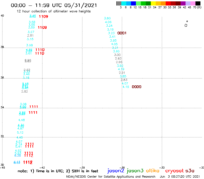
Task: Click wave height value 5.41
Action: pyautogui.click(x=18, y=147)
